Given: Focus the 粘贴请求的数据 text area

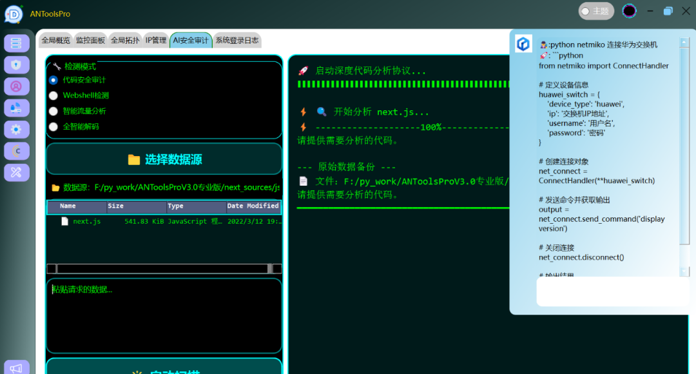Looking at the screenshot, I should click(x=164, y=316).
